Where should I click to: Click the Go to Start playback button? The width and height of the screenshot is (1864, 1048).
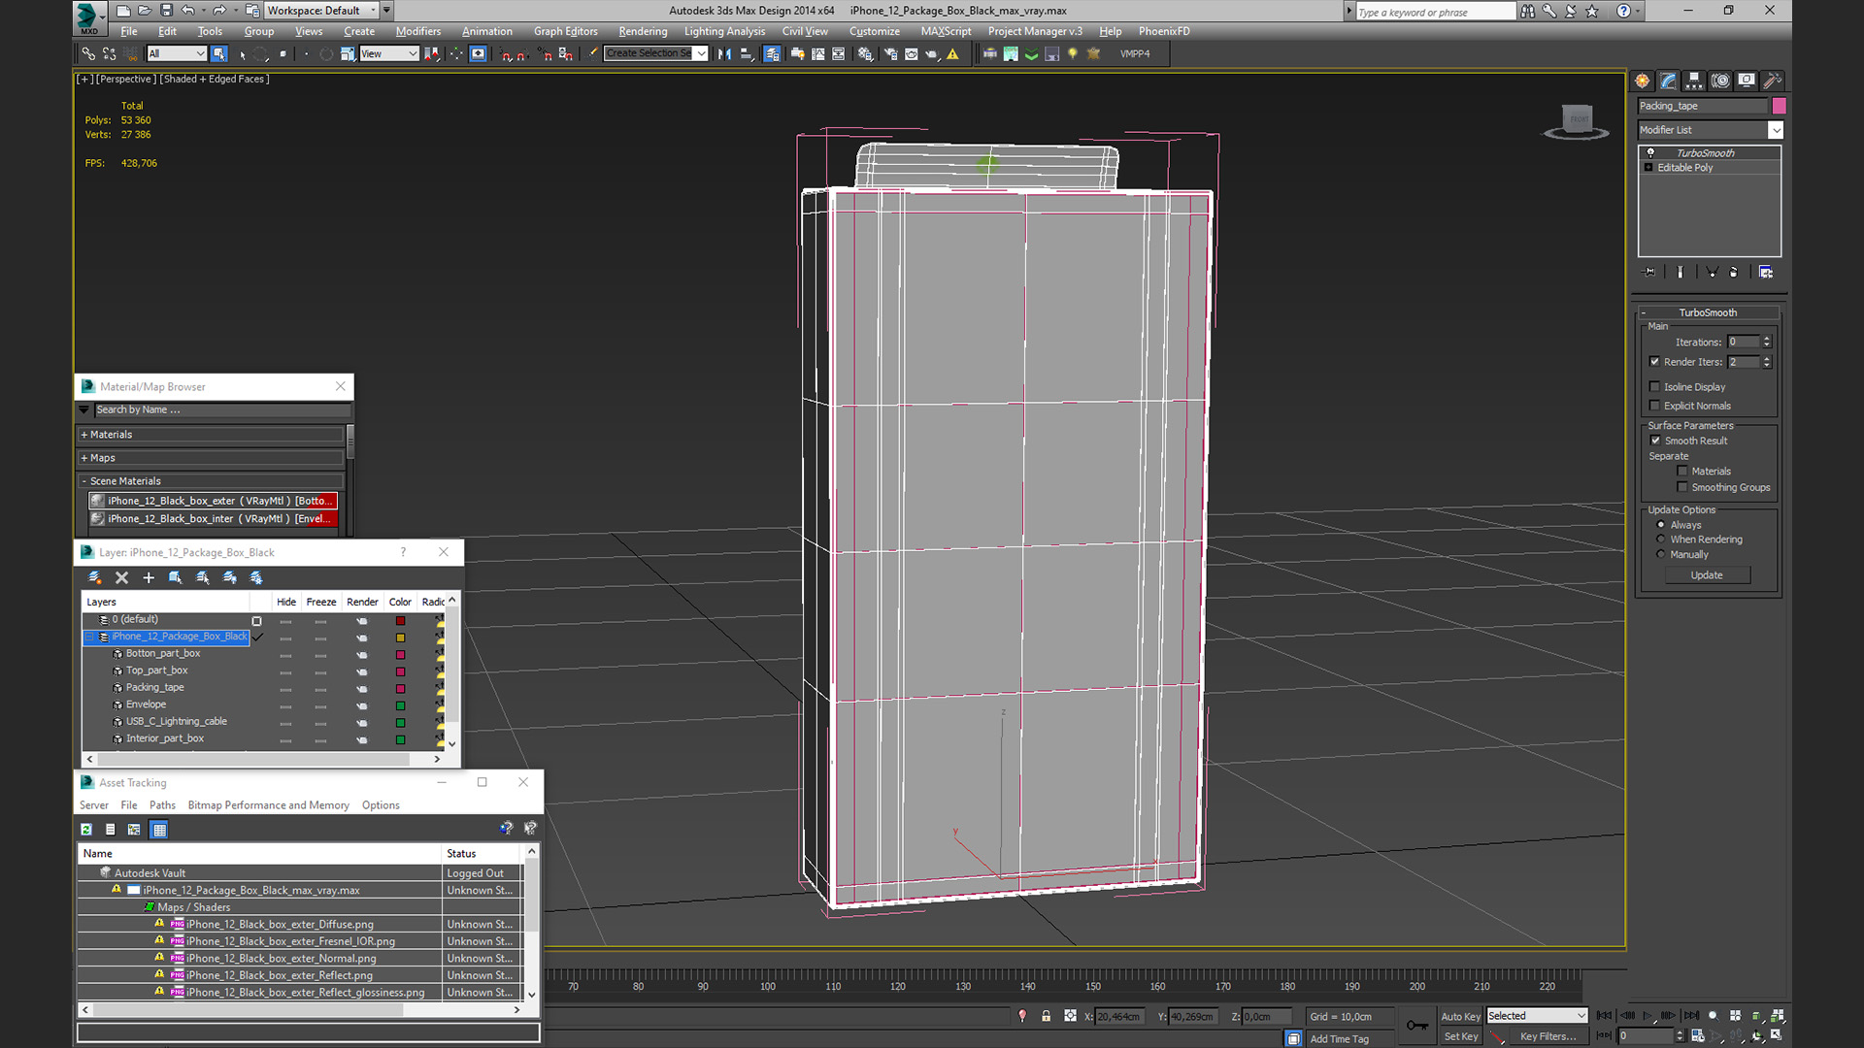[1604, 1016]
